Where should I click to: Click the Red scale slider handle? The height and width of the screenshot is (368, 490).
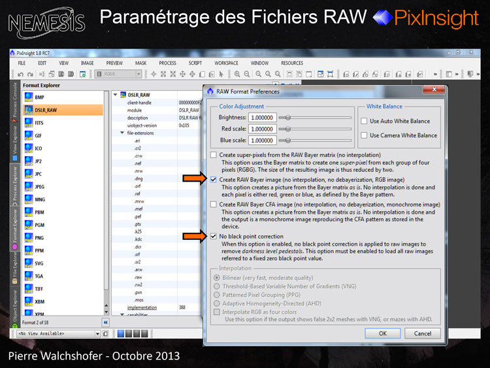(x=288, y=129)
